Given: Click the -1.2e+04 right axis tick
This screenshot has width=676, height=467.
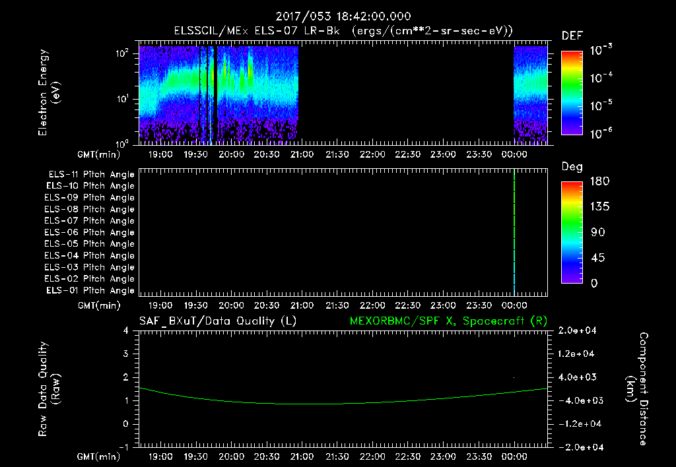Looking at the screenshot, I should [x=580, y=424].
